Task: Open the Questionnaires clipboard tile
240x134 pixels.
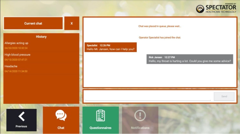Action: (x=100, y=120)
